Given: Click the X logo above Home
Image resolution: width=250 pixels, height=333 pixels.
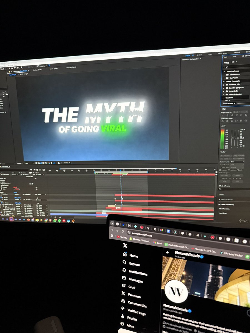Looking at the screenshot, I should (125, 246).
